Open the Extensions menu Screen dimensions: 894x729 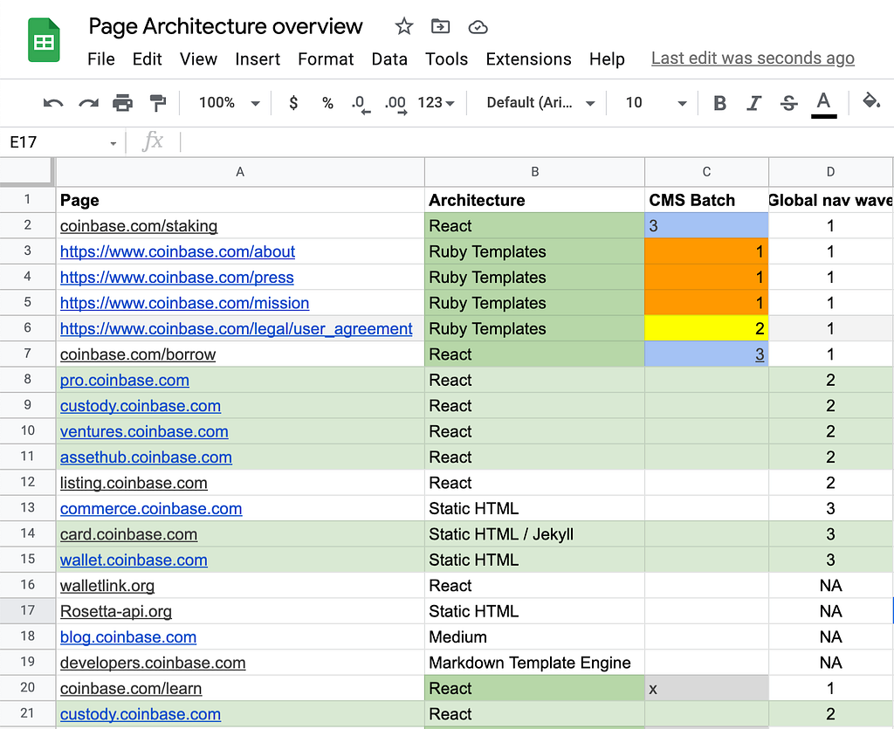click(528, 59)
